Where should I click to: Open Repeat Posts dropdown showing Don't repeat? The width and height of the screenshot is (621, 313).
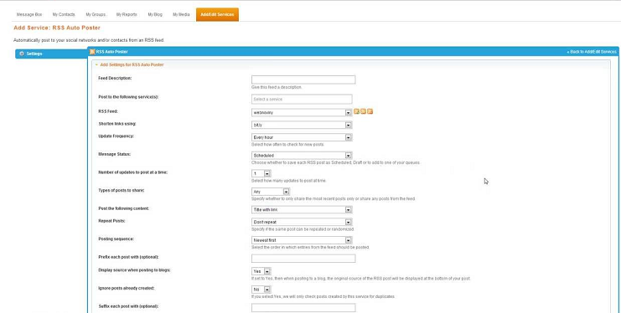coord(302,222)
